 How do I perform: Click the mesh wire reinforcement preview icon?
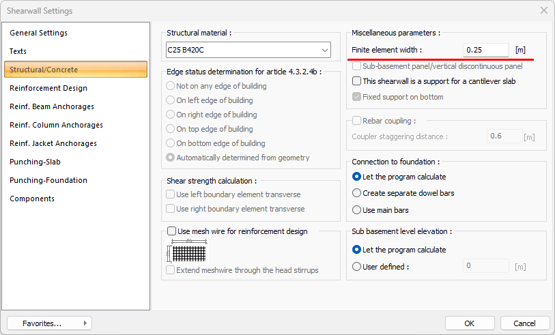(184, 252)
